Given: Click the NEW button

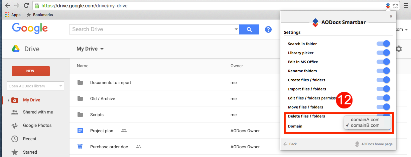Looking at the screenshot, I should [31, 71].
